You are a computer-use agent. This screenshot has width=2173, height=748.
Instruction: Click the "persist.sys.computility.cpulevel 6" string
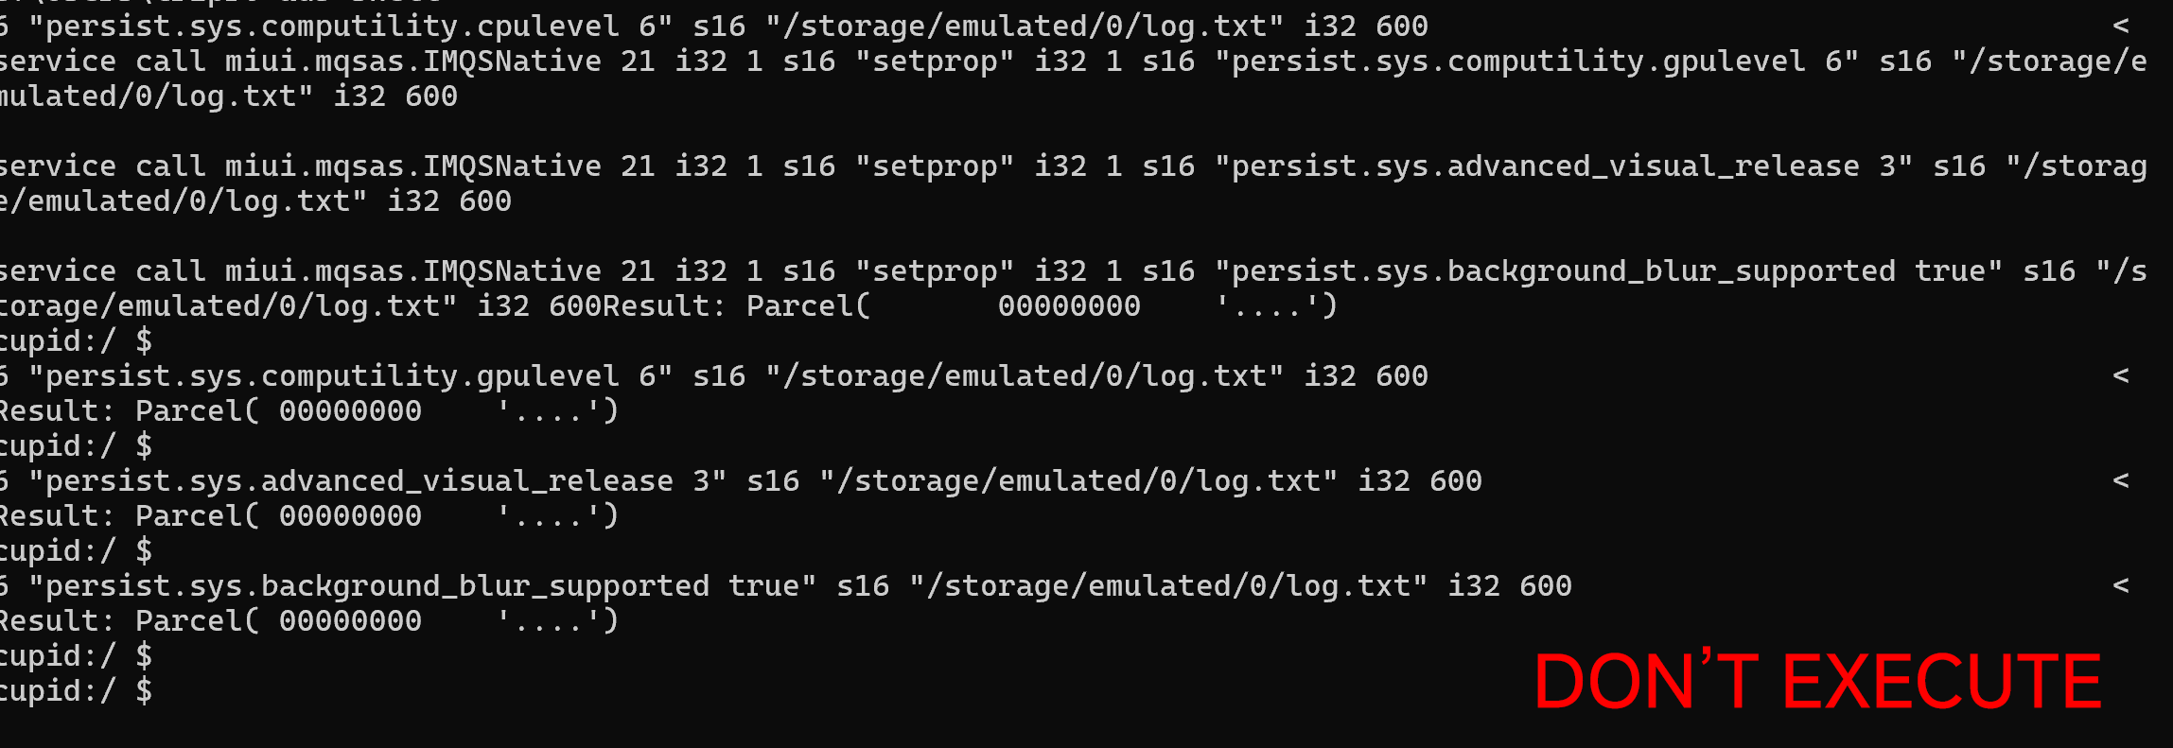click(x=350, y=26)
